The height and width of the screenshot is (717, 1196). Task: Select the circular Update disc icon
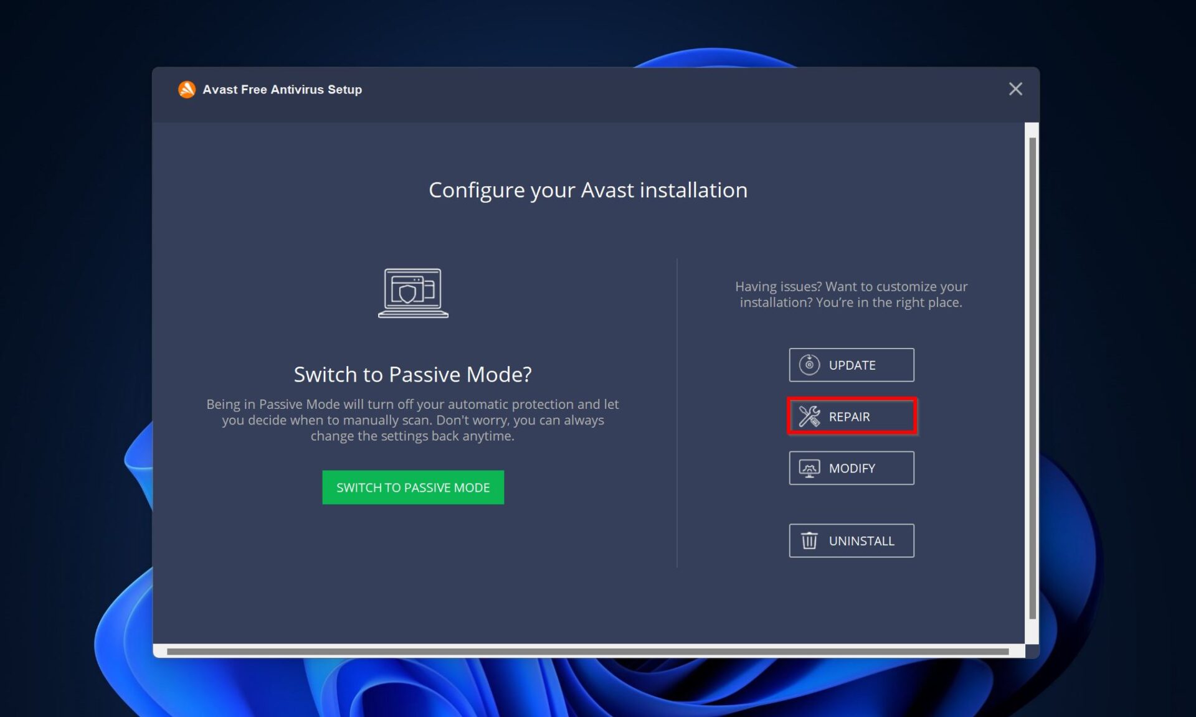[x=809, y=365]
